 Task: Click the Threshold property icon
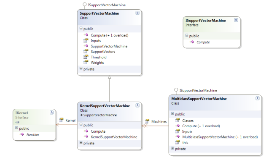point(86,57)
